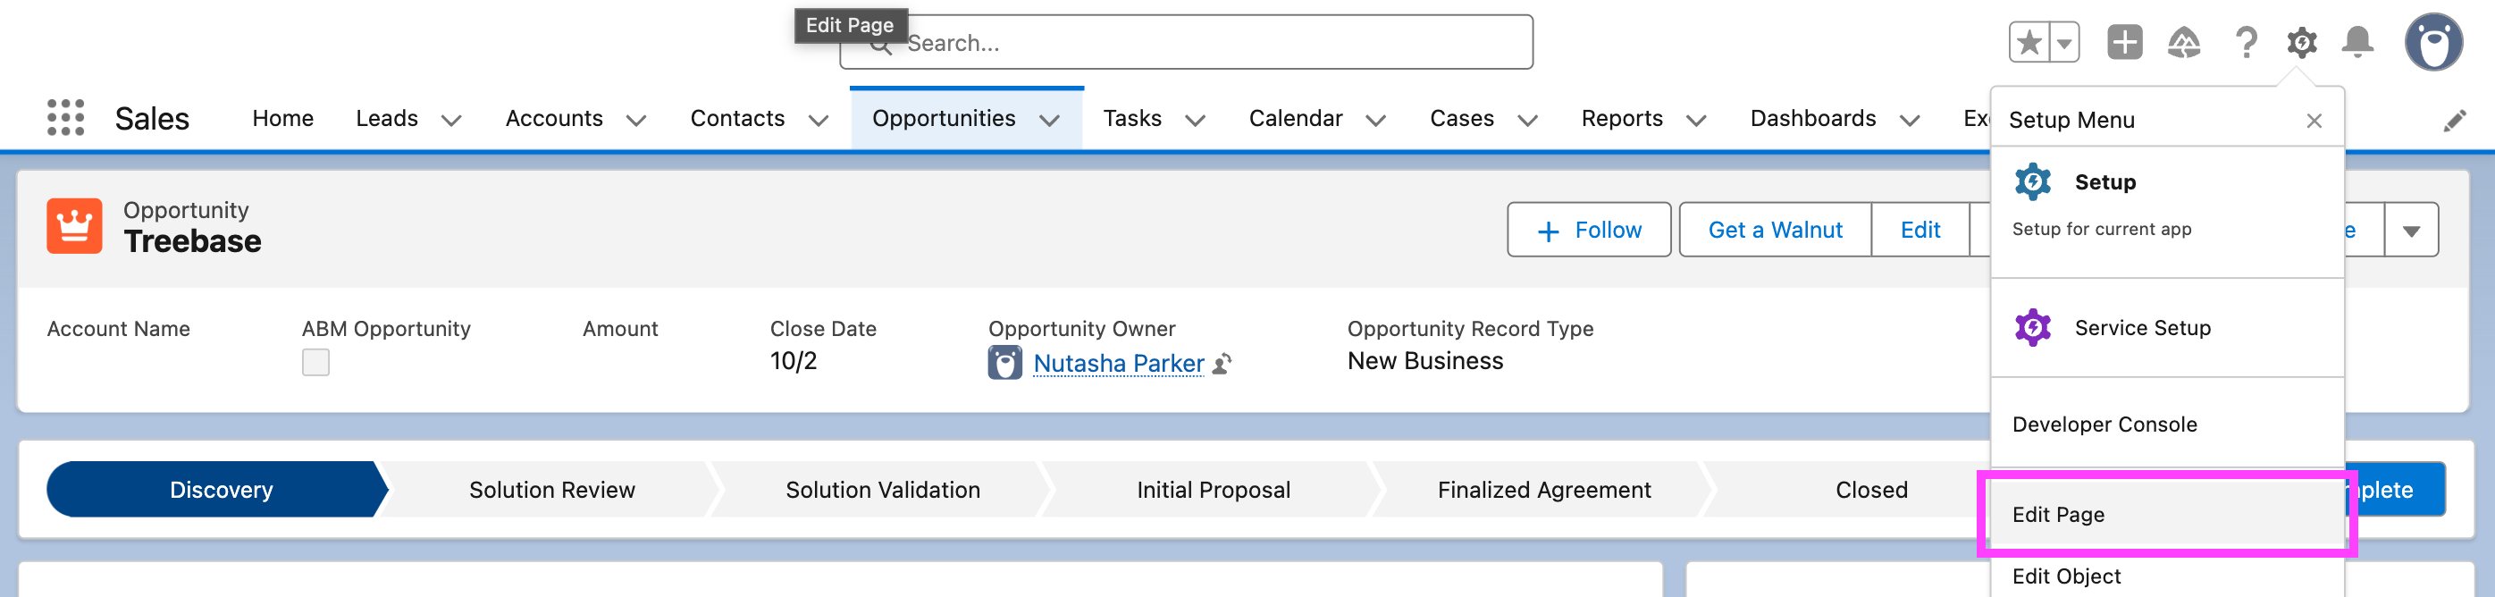2495x597 pixels.
Task: Open Developer Console from menu
Action: [2167, 425]
